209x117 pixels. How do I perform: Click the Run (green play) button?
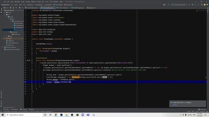click(x=190, y=5)
